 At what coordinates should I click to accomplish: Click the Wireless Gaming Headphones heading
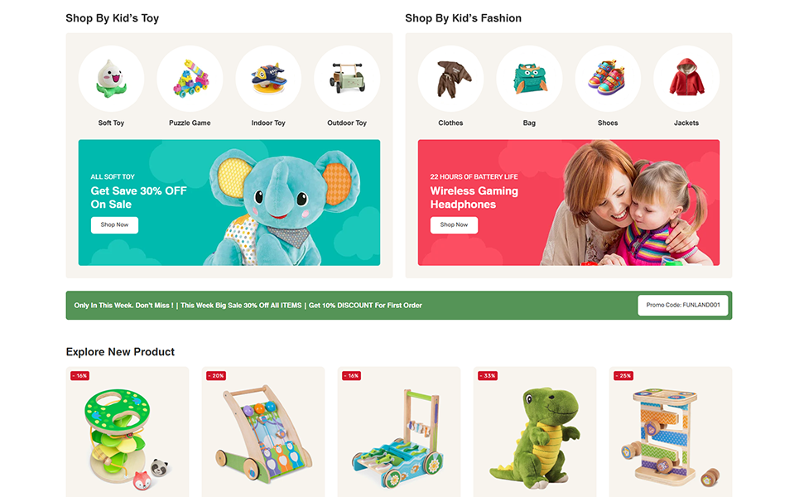pyautogui.click(x=474, y=198)
